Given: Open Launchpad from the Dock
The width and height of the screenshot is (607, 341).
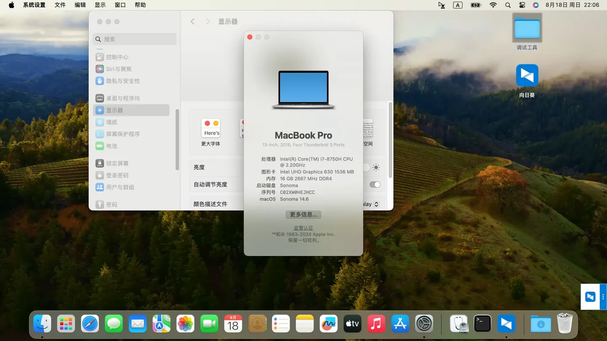Looking at the screenshot, I should pyautogui.click(x=66, y=324).
